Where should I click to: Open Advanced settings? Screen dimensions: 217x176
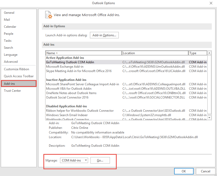11,62
